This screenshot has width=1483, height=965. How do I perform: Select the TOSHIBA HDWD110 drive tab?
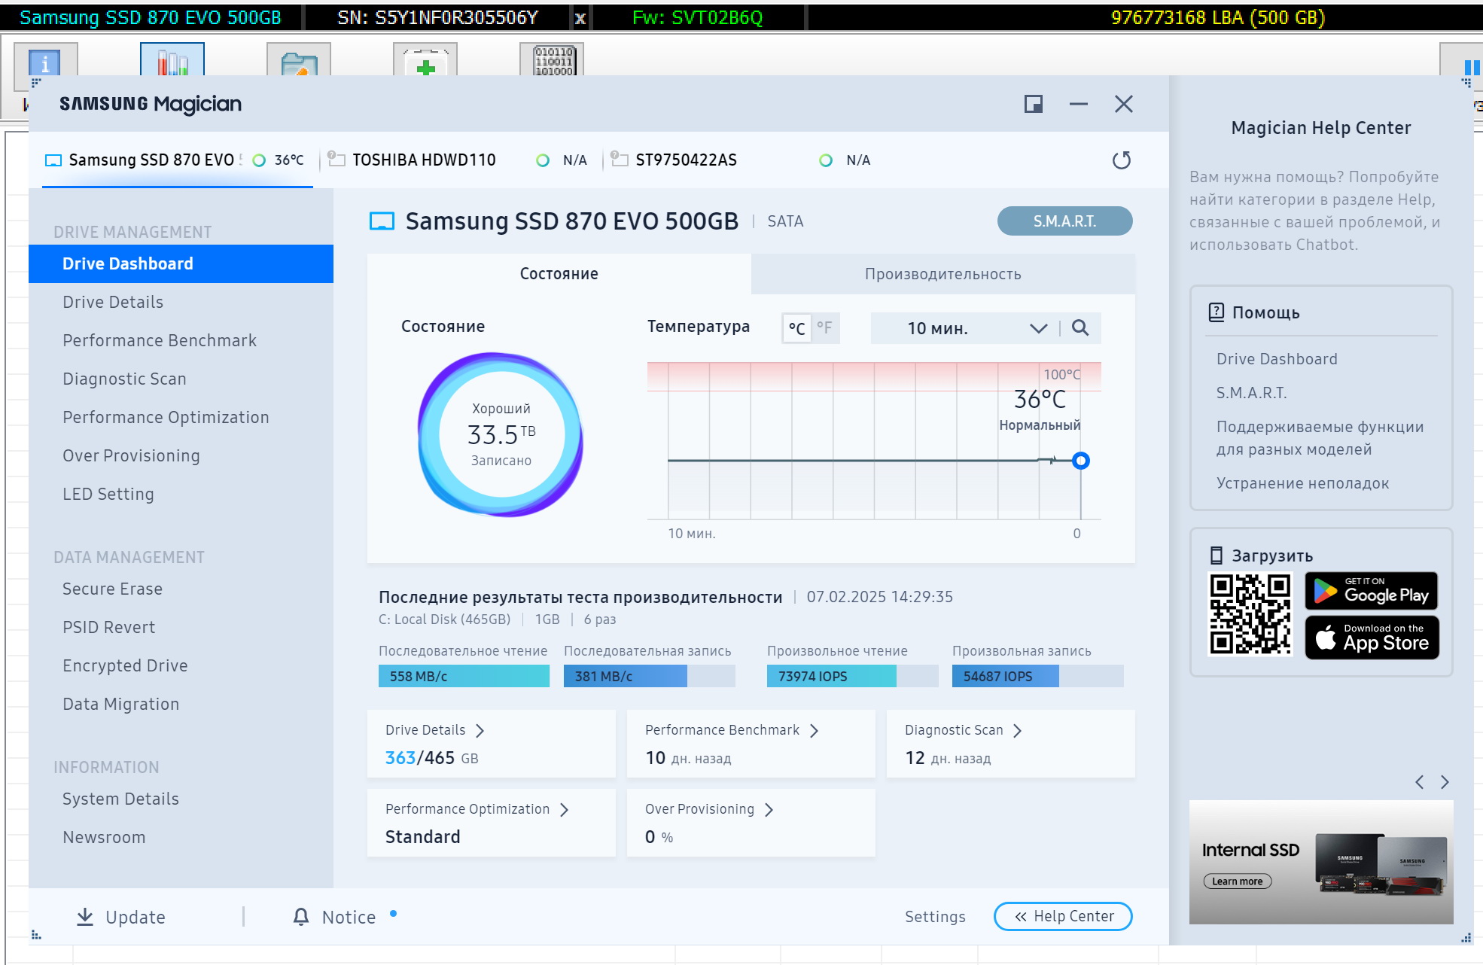pos(424,160)
